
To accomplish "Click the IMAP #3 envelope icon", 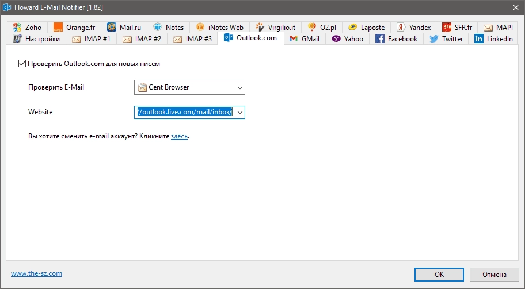I will (x=178, y=39).
